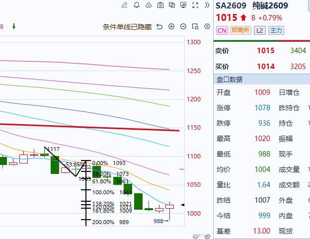Click the latest hollow red candlestick
The image size is (310, 239).
pyautogui.click(x=169, y=207)
